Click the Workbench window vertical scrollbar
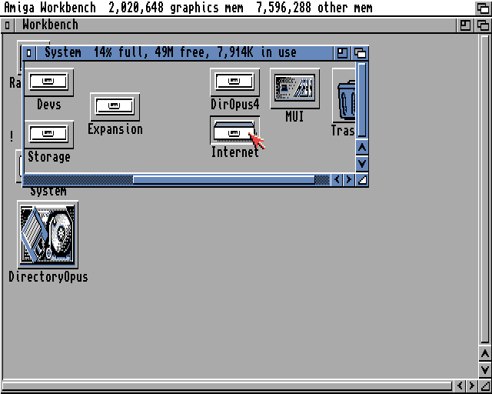Screen dimensions: 492x394 click(485, 189)
